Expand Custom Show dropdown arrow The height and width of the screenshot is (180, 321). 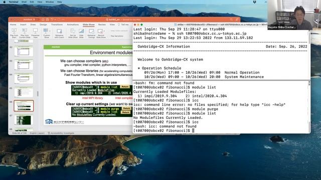50,31
